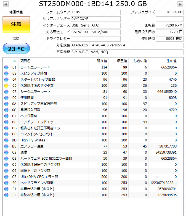The width and height of the screenshot is (186, 216).
Task: Select the エンドツーエンドエラー attribute name
Action: [39, 122]
